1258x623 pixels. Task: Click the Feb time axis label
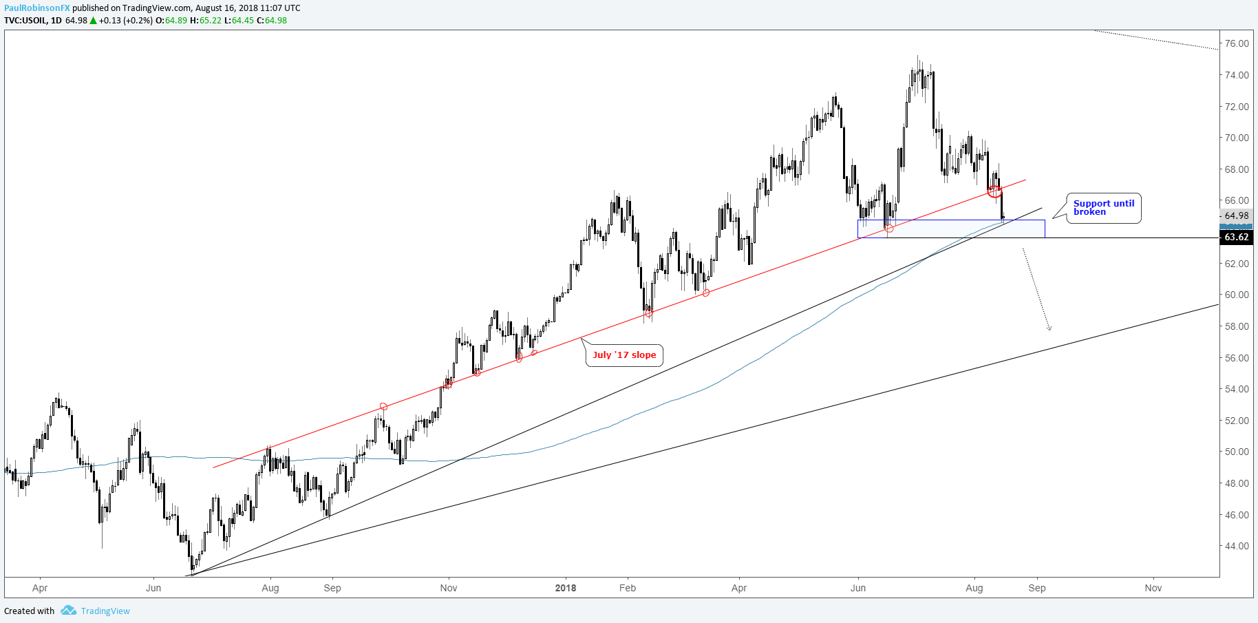(628, 588)
